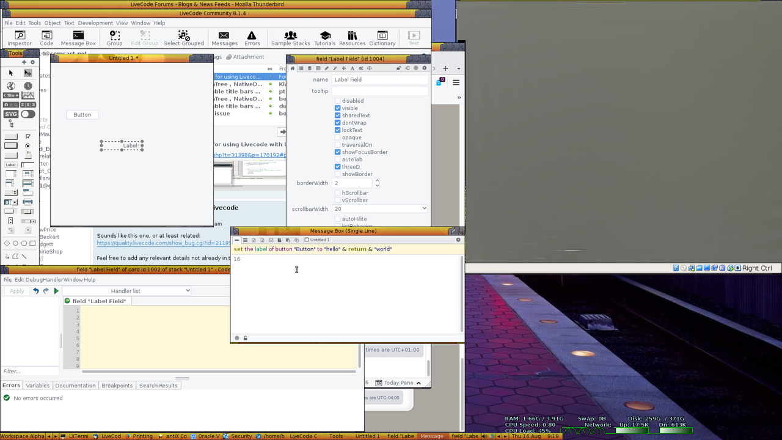Click the Message Box bottom lock icon

246,338
